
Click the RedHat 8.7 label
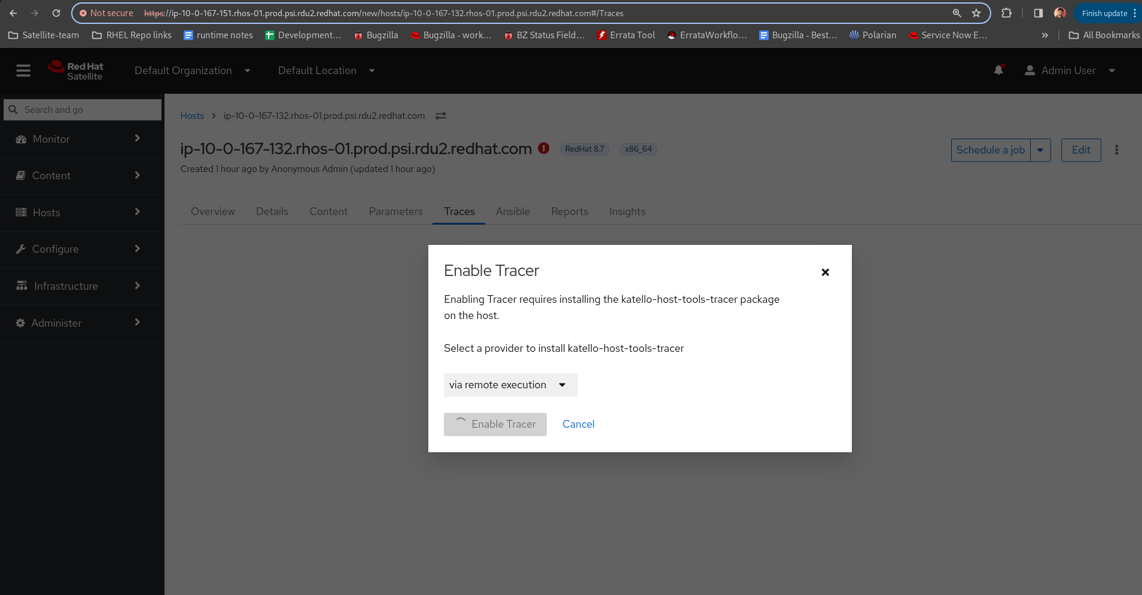(584, 149)
